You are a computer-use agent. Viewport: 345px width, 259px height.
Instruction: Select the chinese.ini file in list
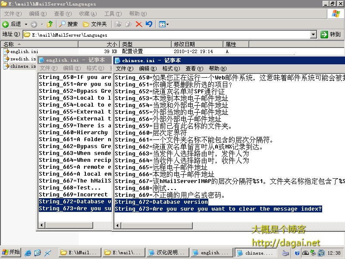20,66
